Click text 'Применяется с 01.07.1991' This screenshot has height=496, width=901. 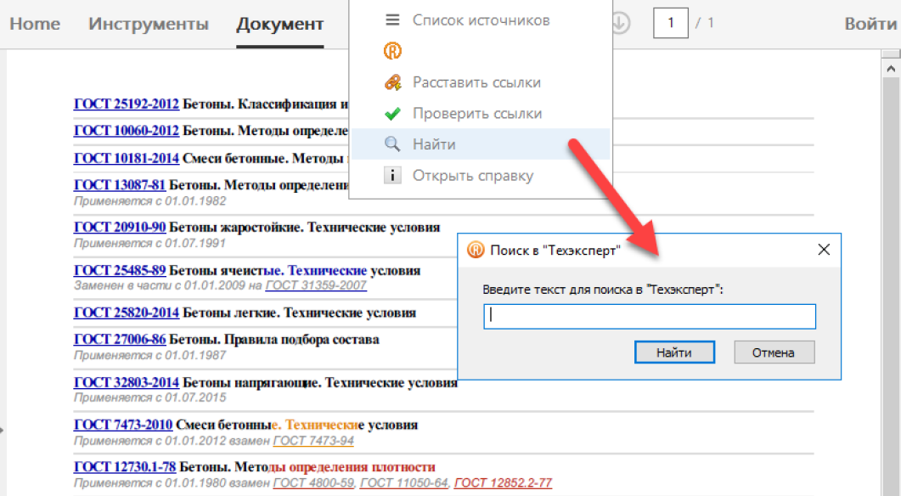coord(149,244)
